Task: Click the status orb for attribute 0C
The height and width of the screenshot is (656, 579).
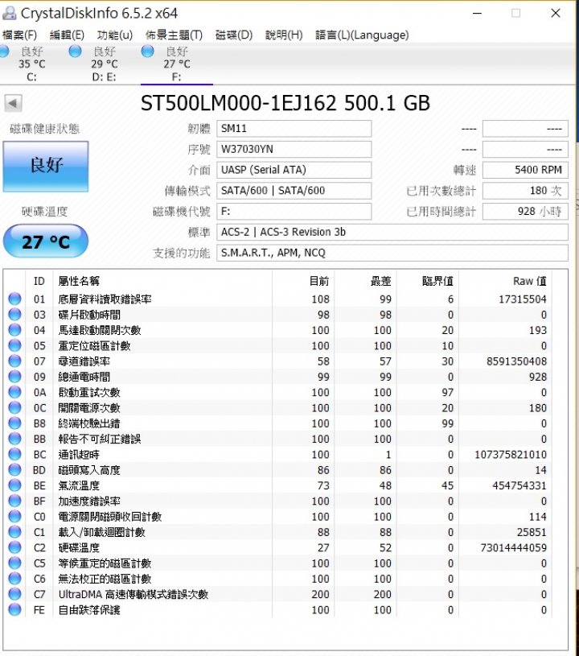Action: [x=14, y=407]
